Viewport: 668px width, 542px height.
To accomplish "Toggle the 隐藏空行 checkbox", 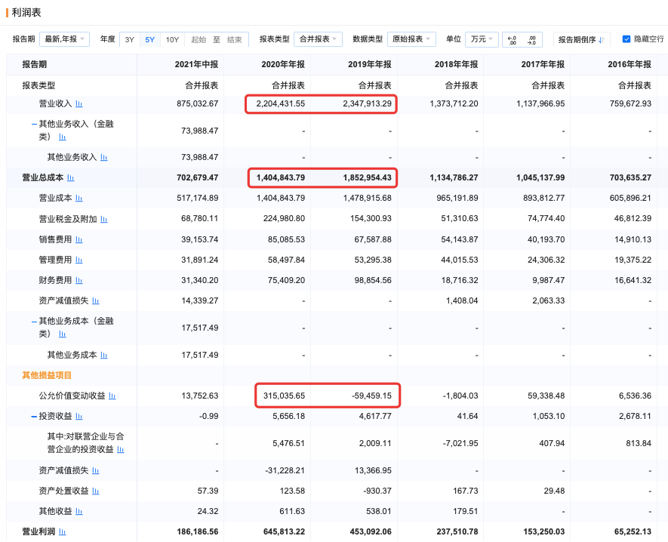I will point(626,39).
